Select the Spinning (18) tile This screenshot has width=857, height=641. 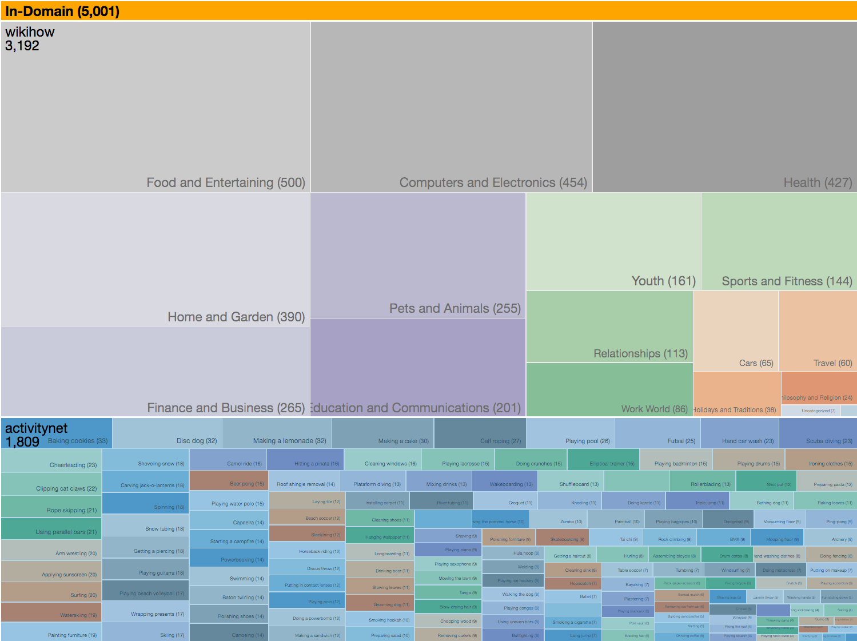pyautogui.click(x=146, y=503)
